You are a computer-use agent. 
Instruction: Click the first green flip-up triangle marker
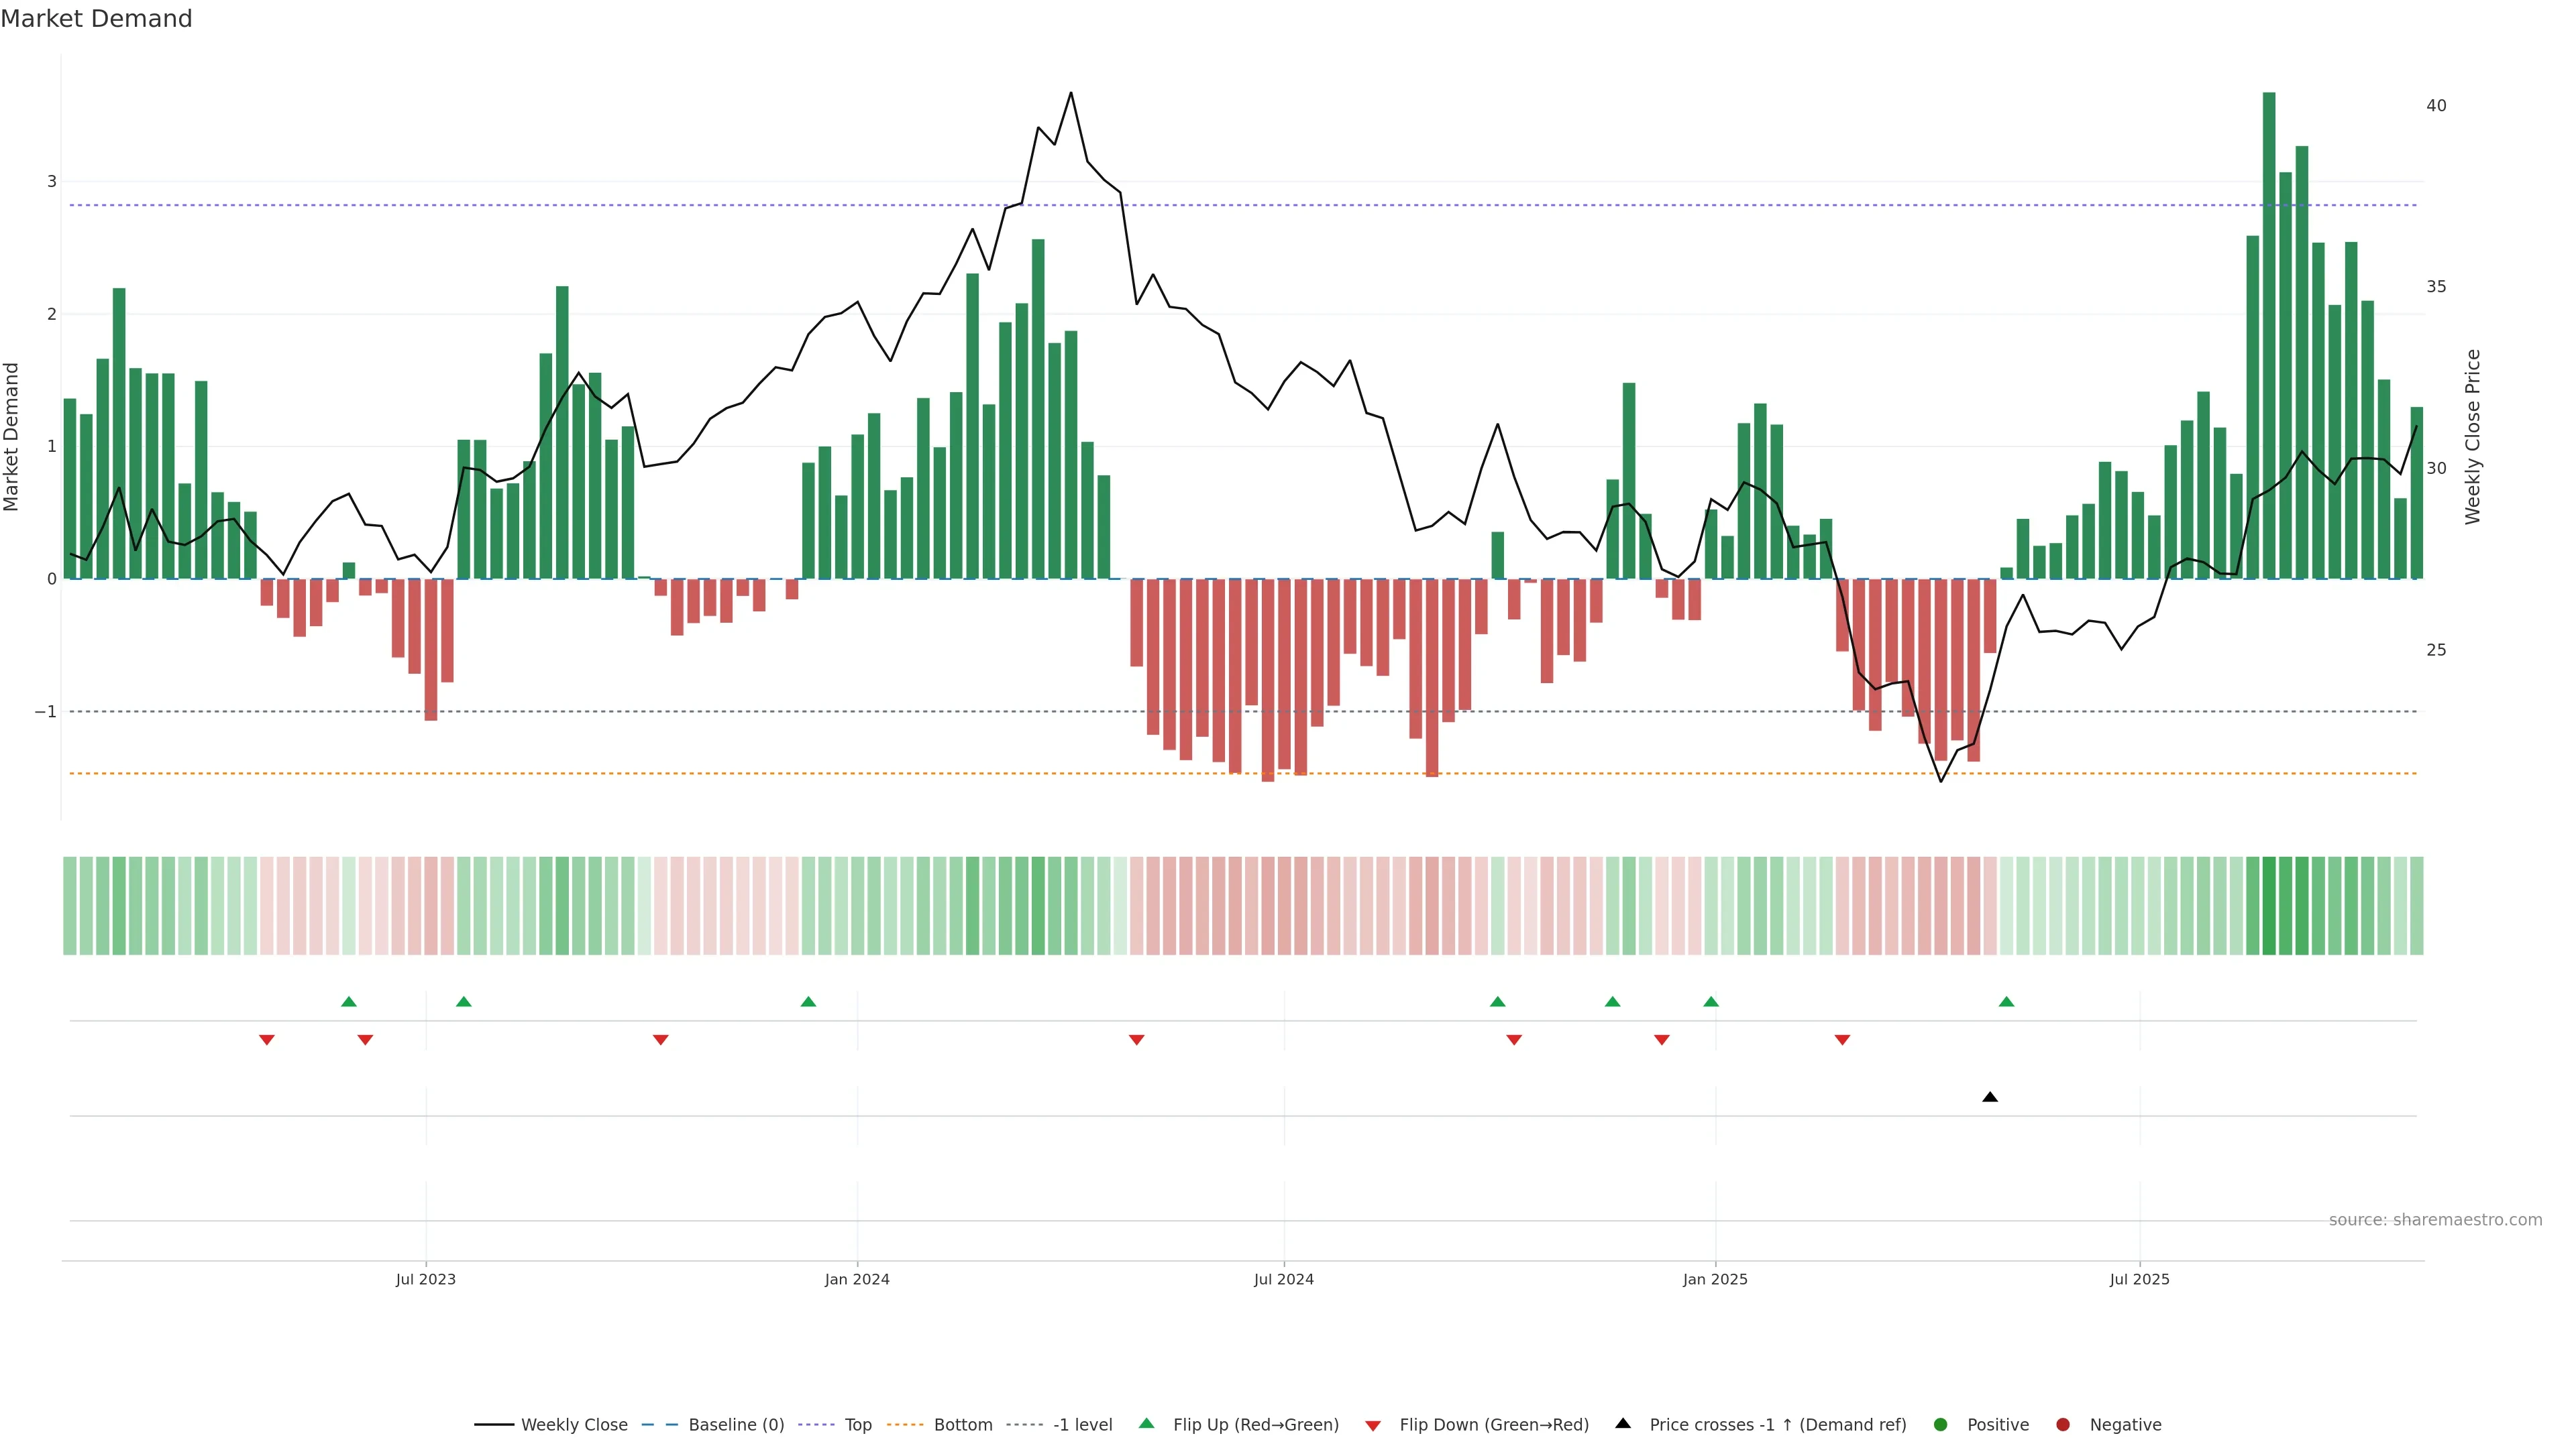349,1002
